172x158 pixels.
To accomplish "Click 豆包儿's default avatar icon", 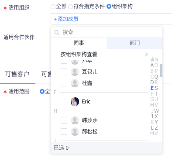I will pyautogui.click(x=75, y=72).
